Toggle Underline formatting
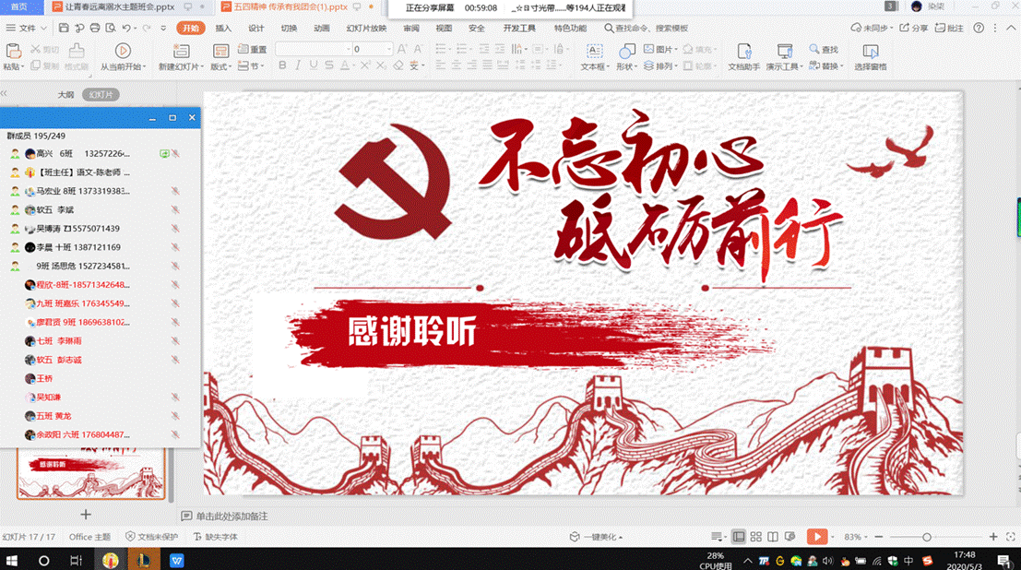 (x=314, y=65)
